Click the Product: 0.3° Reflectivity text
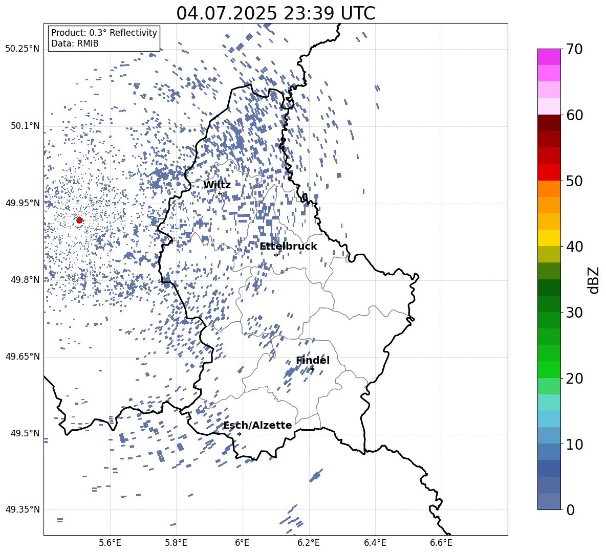Screen dimensions: 606x553 [x=104, y=32]
